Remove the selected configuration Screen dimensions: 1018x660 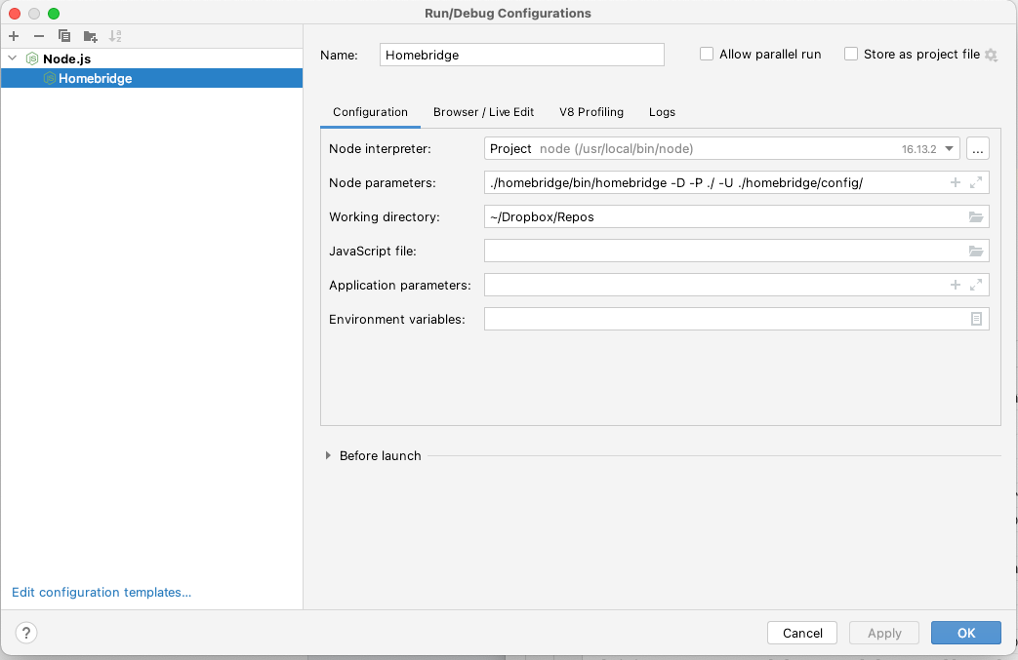pyautogui.click(x=38, y=36)
